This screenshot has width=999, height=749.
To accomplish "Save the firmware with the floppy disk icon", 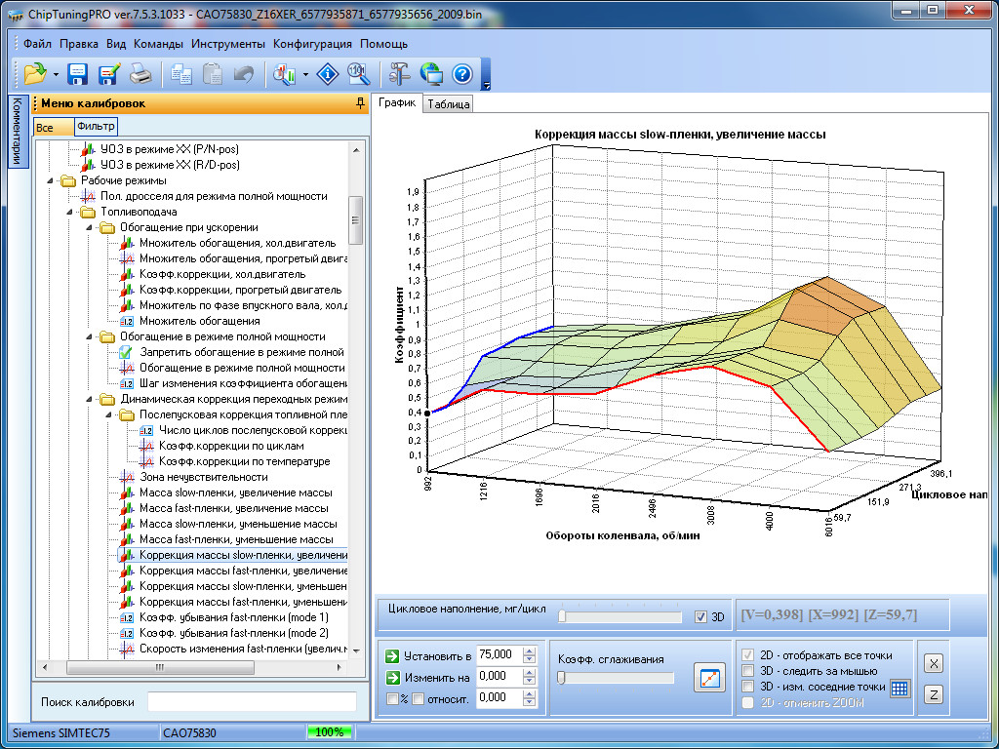I will 77,73.
